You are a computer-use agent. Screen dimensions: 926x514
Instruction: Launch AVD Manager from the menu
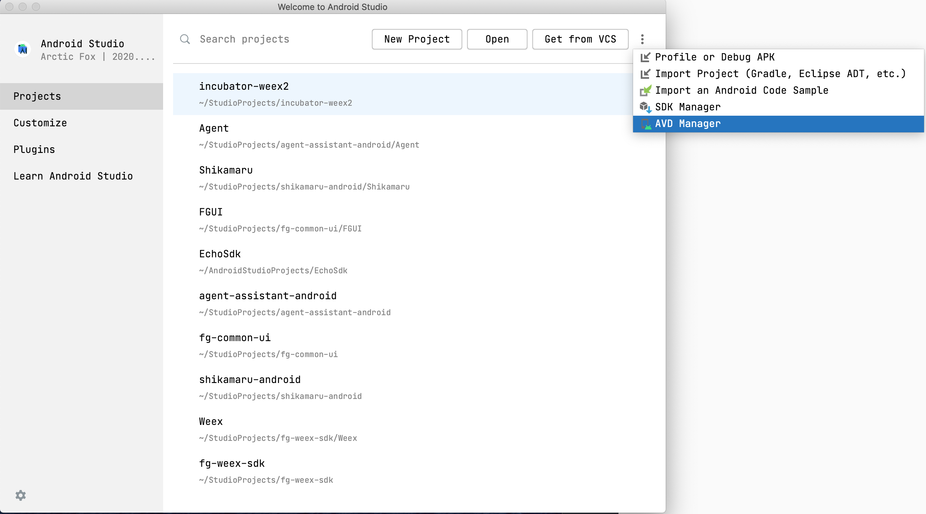tap(778, 124)
